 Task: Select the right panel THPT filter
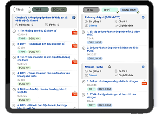point(110,10)
